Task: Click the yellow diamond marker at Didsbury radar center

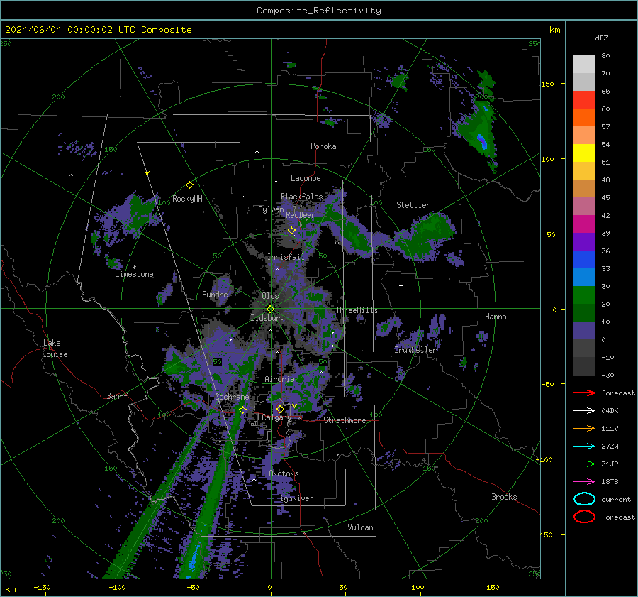Action: pos(270,310)
